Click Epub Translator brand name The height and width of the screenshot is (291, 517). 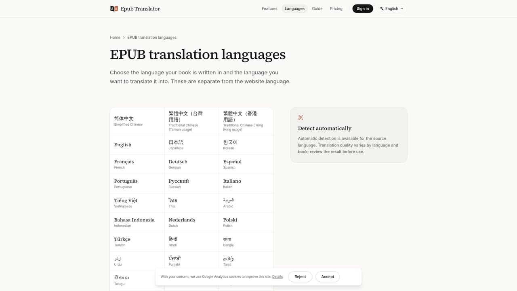[x=140, y=8]
